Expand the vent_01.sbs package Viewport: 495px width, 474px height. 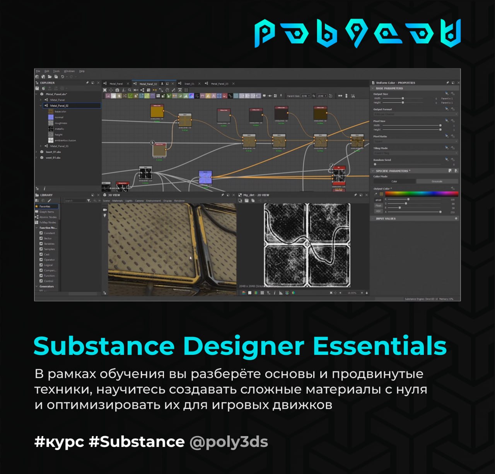[x=37, y=158]
